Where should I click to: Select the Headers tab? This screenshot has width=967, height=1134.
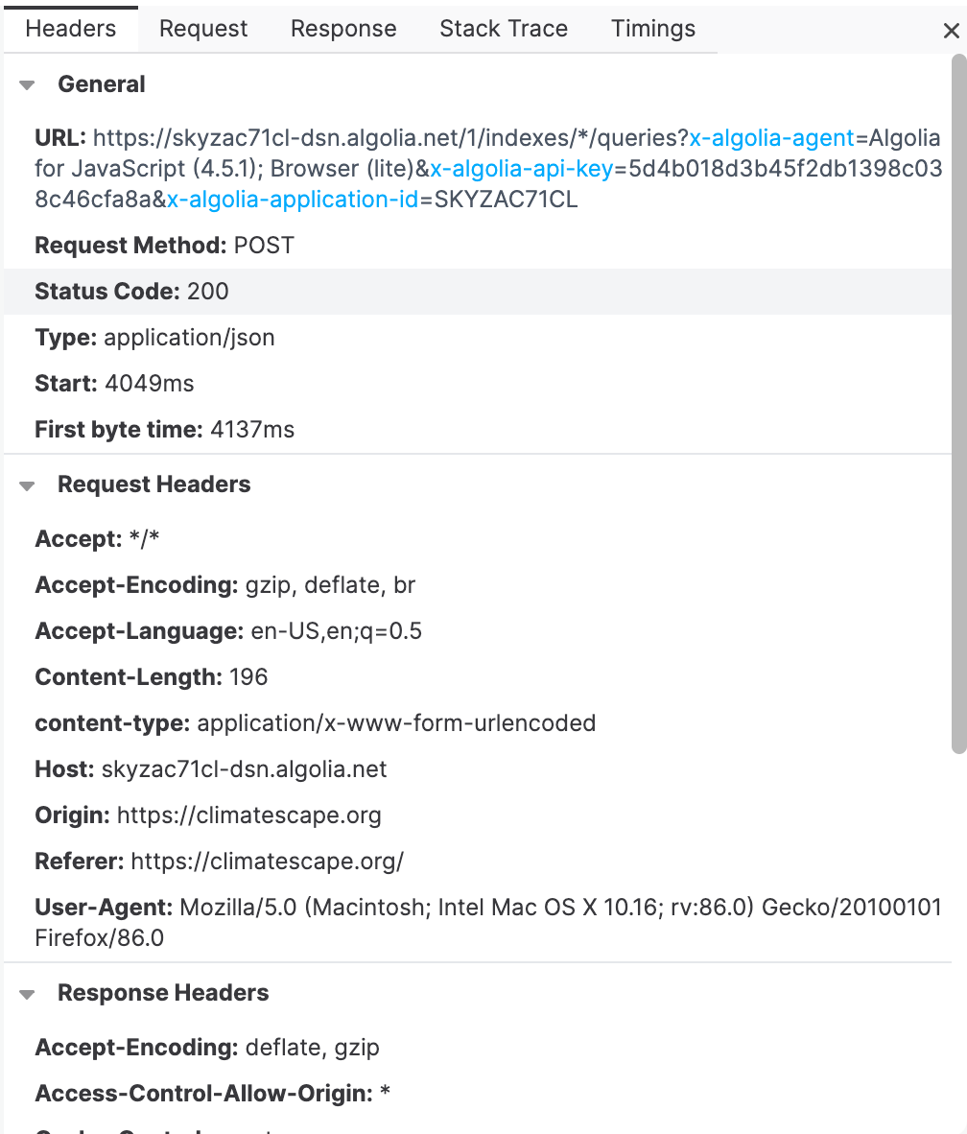[x=71, y=29]
